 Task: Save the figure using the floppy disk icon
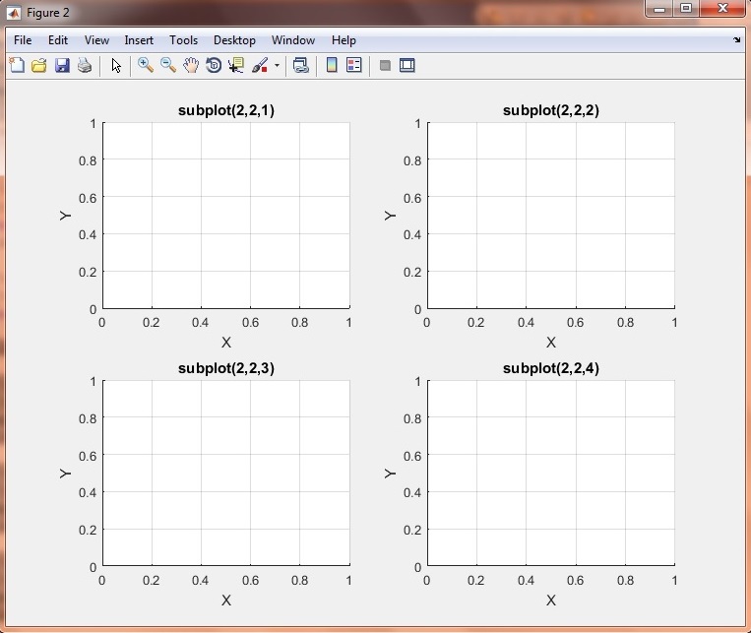pos(62,65)
